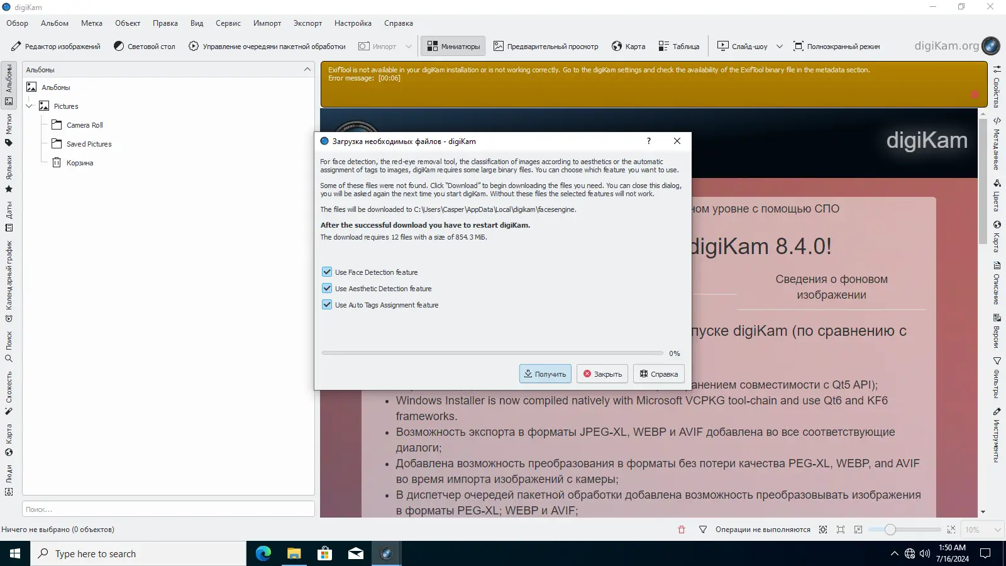Image resolution: width=1006 pixels, height=566 pixels.
Task: Click the Поиск... album search field
Action: 169,509
